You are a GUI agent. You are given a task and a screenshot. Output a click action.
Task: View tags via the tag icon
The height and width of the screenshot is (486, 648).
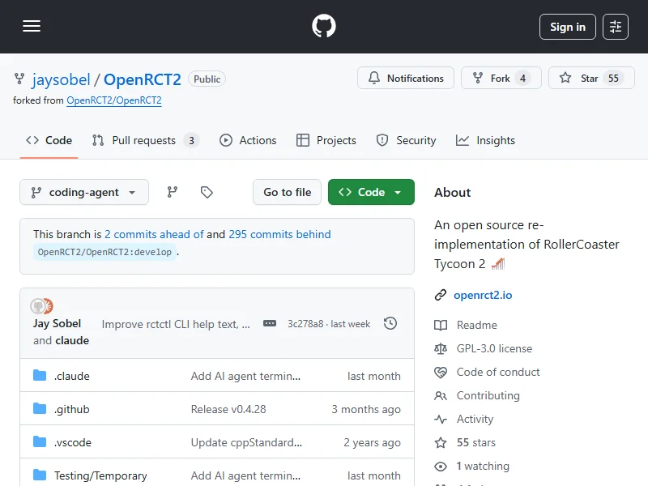click(207, 192)
